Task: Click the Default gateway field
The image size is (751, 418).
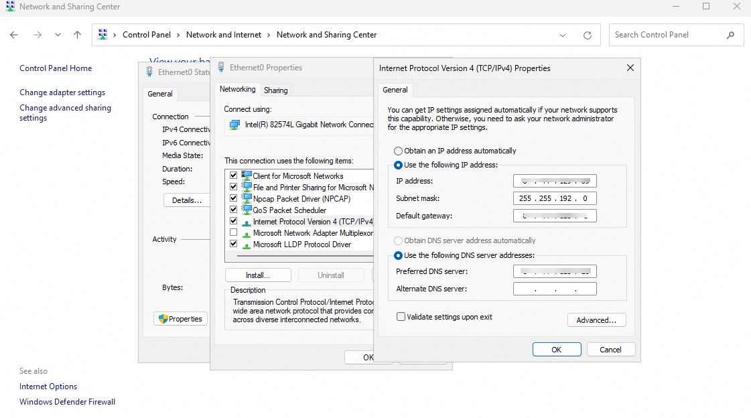Action: pos(555,216)
